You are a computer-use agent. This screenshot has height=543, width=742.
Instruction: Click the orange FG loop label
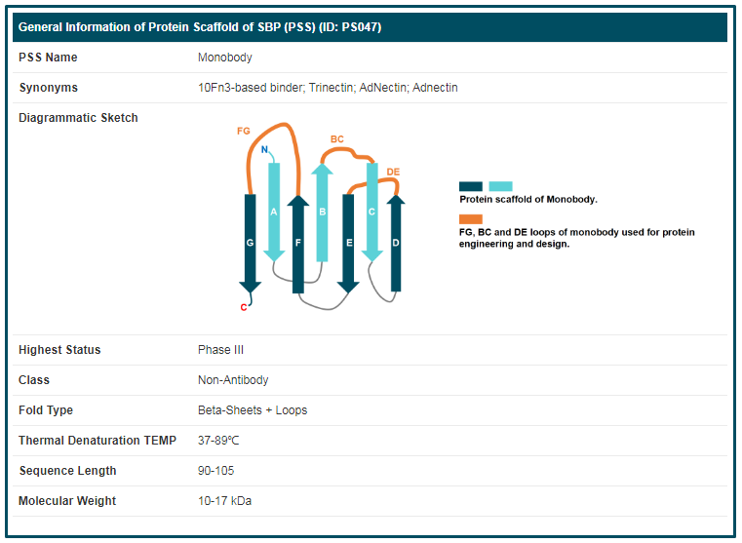(244, 131)
